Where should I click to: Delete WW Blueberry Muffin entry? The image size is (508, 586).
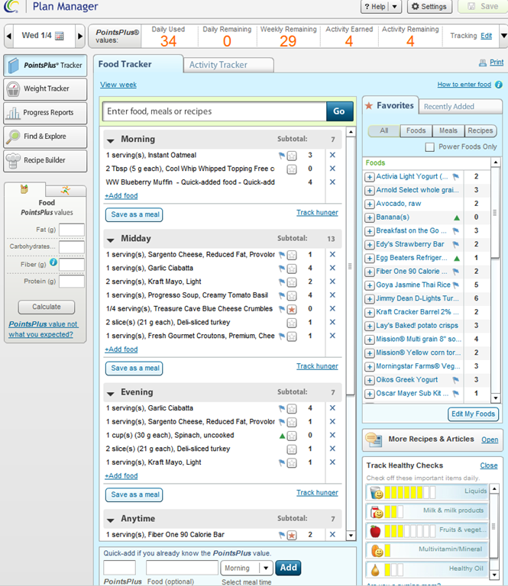332,182
